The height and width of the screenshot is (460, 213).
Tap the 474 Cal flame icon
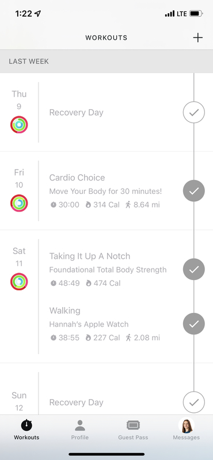(88, 283)
